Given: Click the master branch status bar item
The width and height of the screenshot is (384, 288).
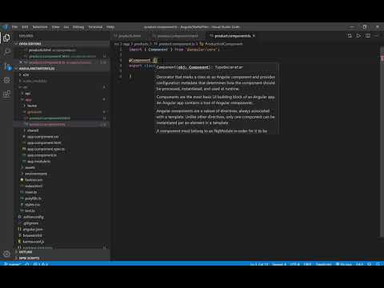Looking at the screenshot, I should tap(12, 264).
